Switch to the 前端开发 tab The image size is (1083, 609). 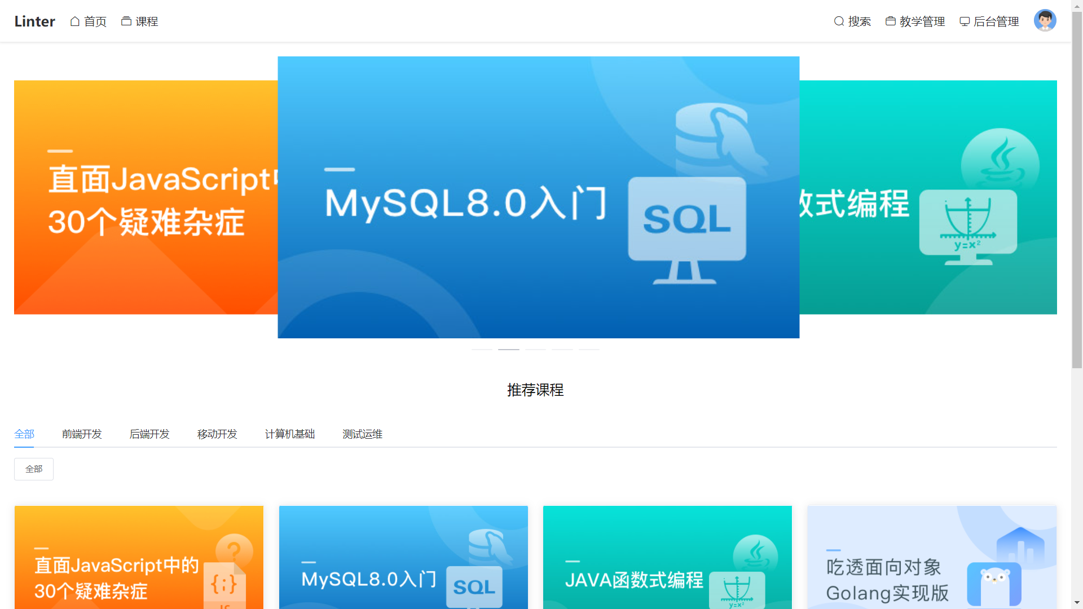82,434
